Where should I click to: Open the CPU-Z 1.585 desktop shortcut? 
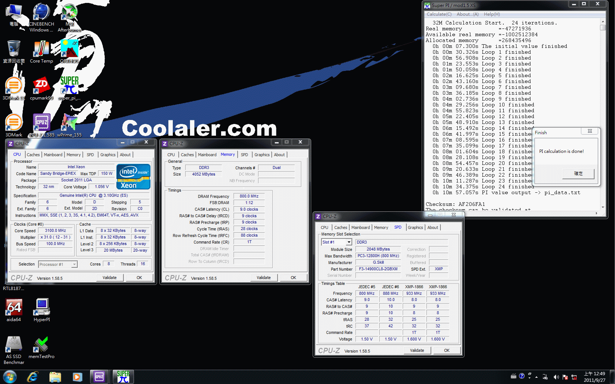41,125
